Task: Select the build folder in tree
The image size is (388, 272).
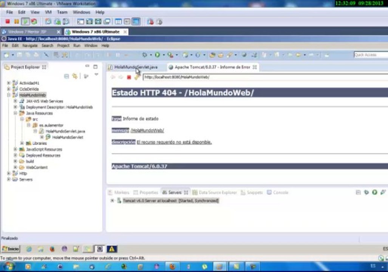Action: point(30,161)
